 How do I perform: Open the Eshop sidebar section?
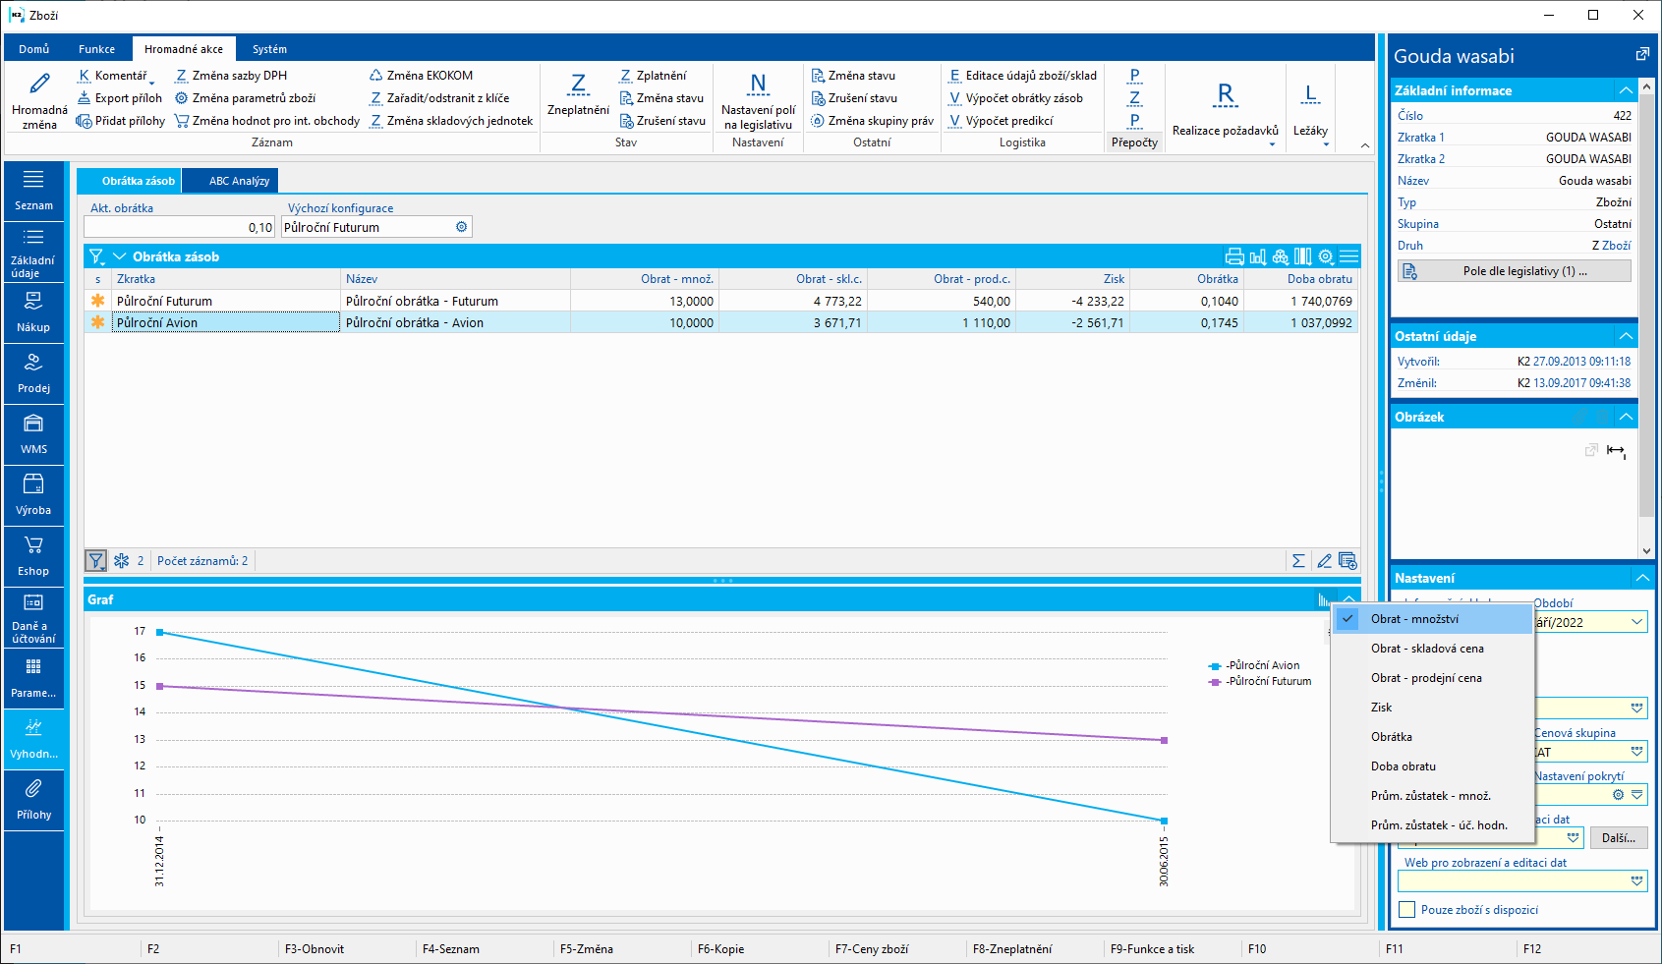coord(33,555)
